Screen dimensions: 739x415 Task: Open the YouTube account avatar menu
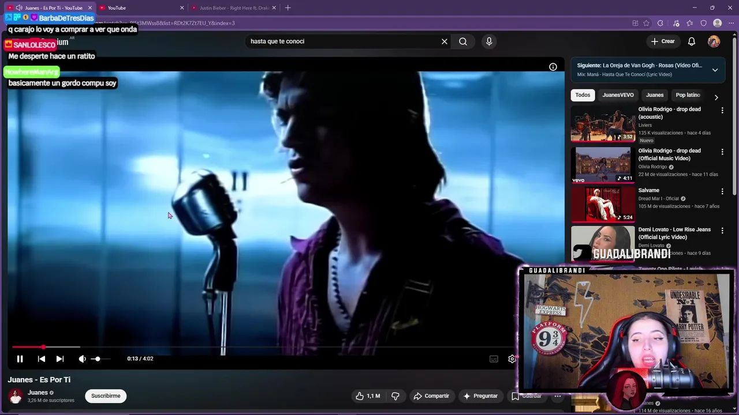[714, 41]
